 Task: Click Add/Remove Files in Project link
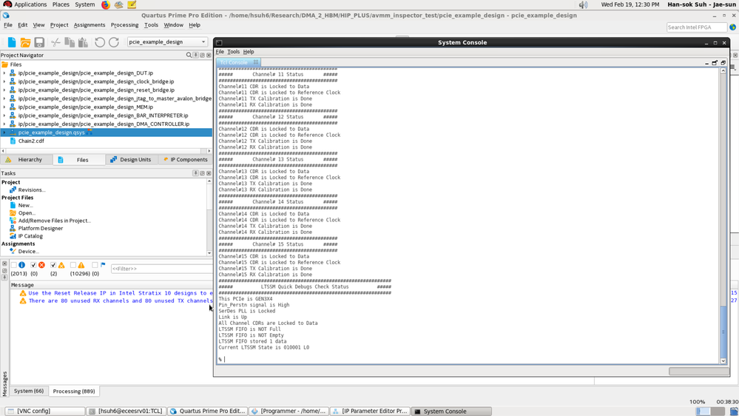click(54, 221)
